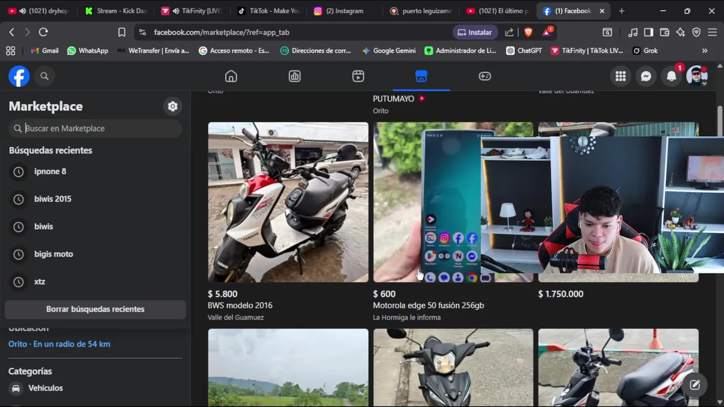724x407 pixels.
Task: Open the professional dashboard chart icon
Action: click(x=295, y=76)
